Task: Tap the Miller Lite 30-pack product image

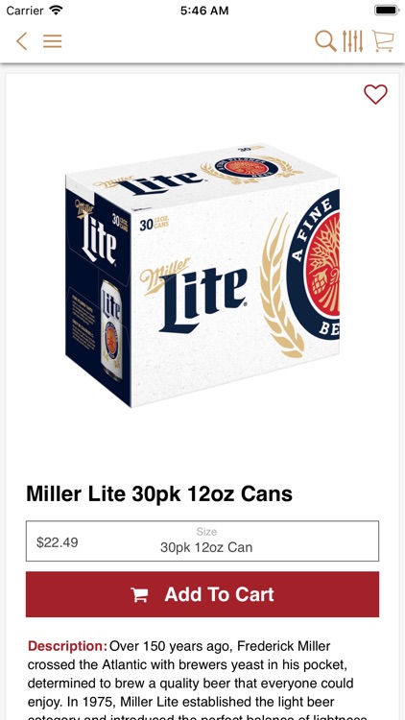Action: [202, 275]
